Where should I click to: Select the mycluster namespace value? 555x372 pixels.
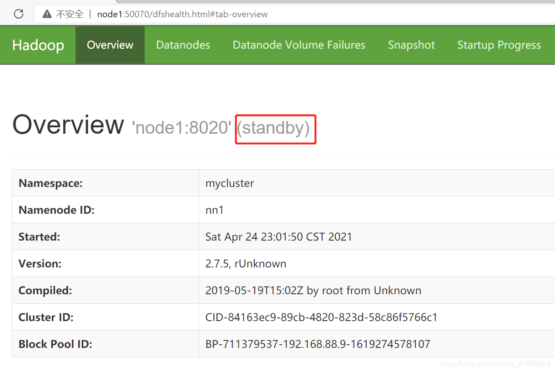(x=230, y=183)
